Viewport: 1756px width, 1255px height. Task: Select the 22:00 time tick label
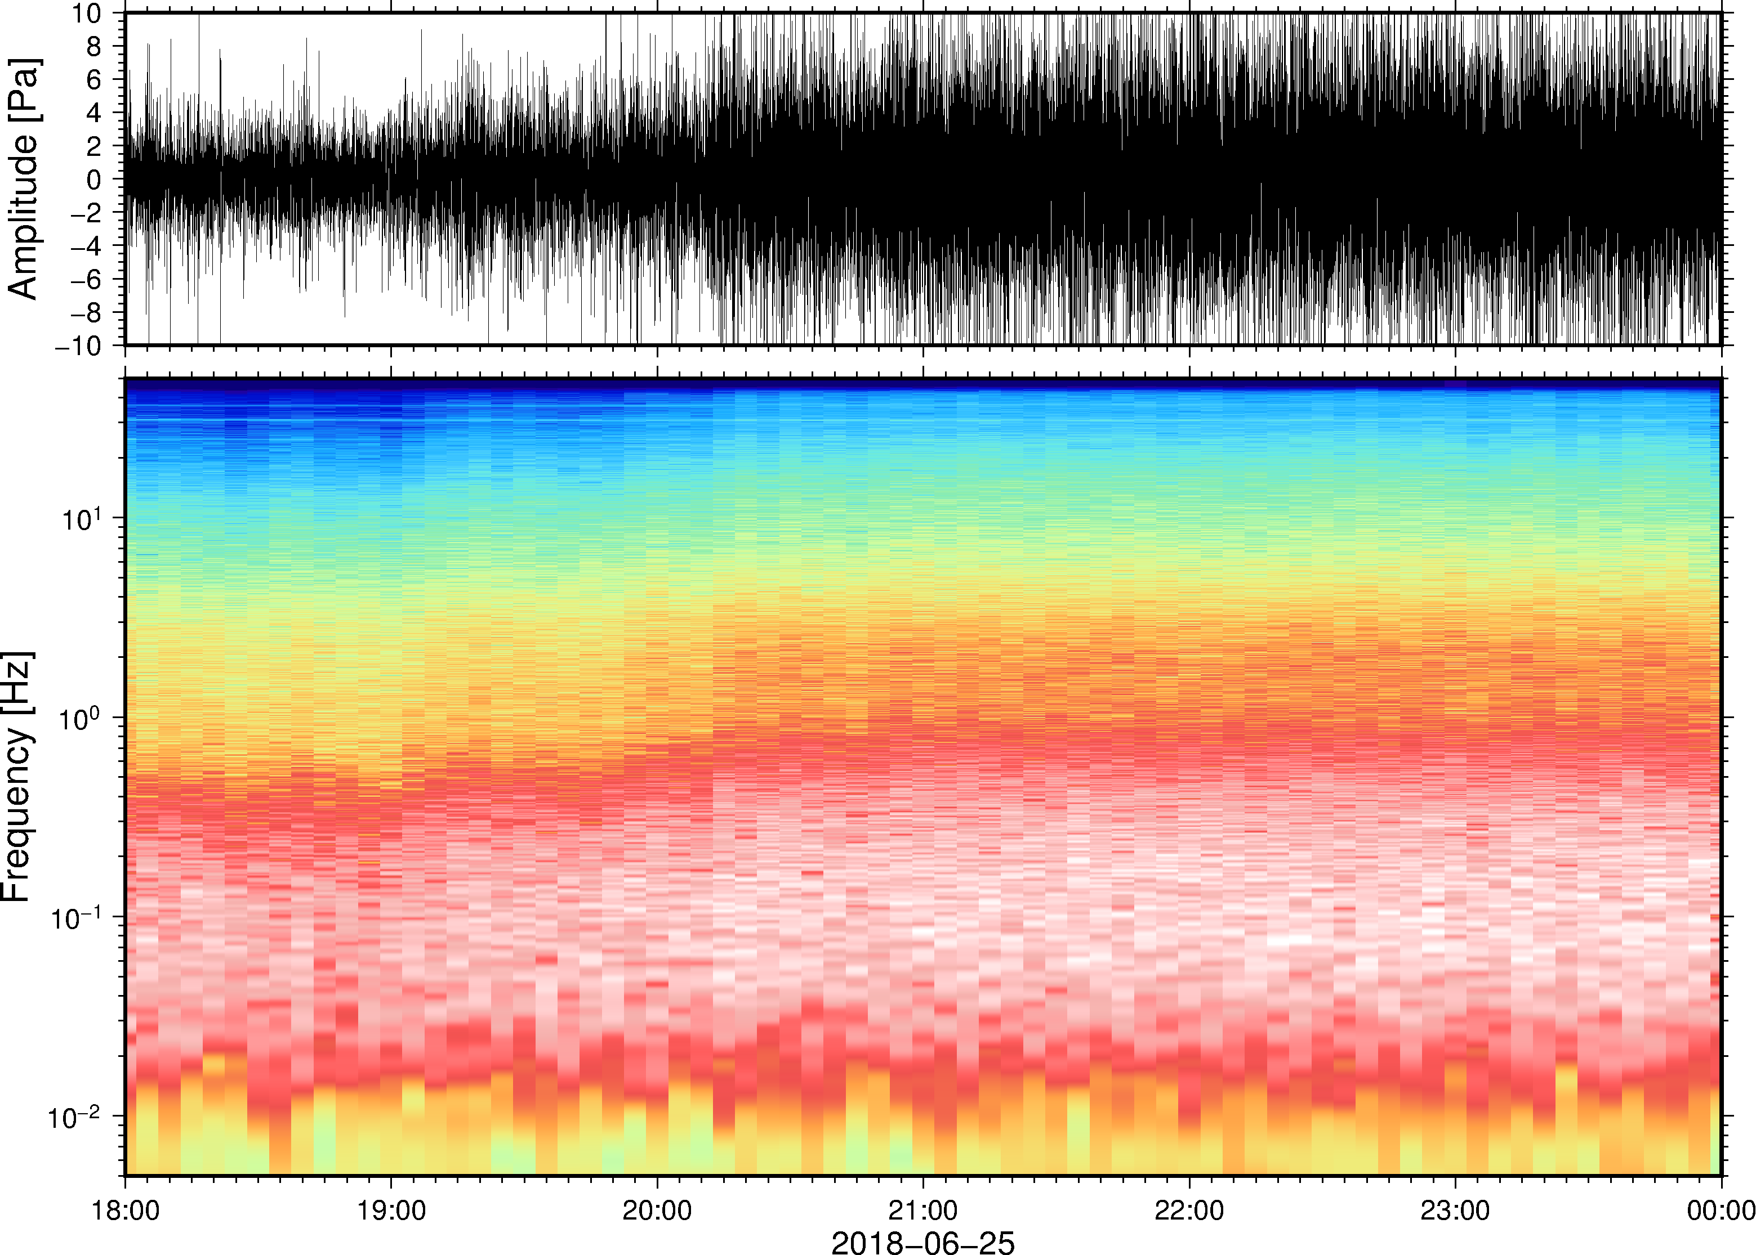click(x=1189, y=1210)
